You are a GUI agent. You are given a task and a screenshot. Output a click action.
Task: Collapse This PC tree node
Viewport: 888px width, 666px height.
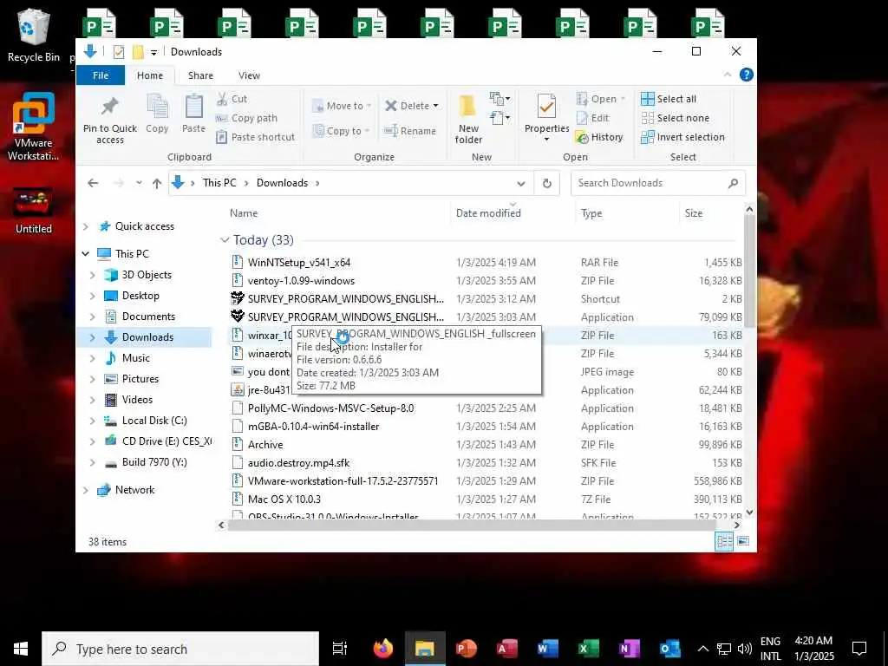pos(86,254)
